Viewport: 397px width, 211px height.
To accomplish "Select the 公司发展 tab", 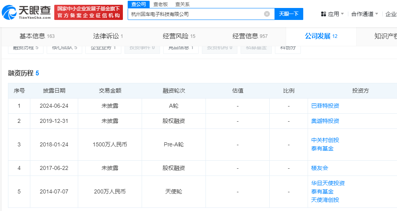I will tap(321, 36).
